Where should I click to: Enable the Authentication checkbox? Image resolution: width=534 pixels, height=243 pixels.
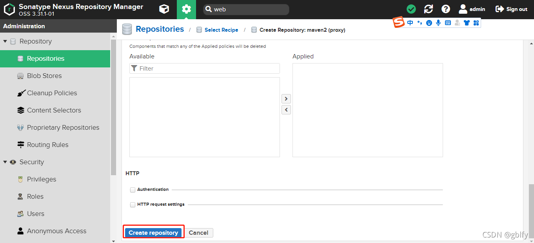click(133, 190)
